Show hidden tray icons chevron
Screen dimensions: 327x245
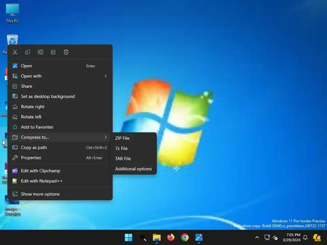pyautogui.click(x=257, y=237)
